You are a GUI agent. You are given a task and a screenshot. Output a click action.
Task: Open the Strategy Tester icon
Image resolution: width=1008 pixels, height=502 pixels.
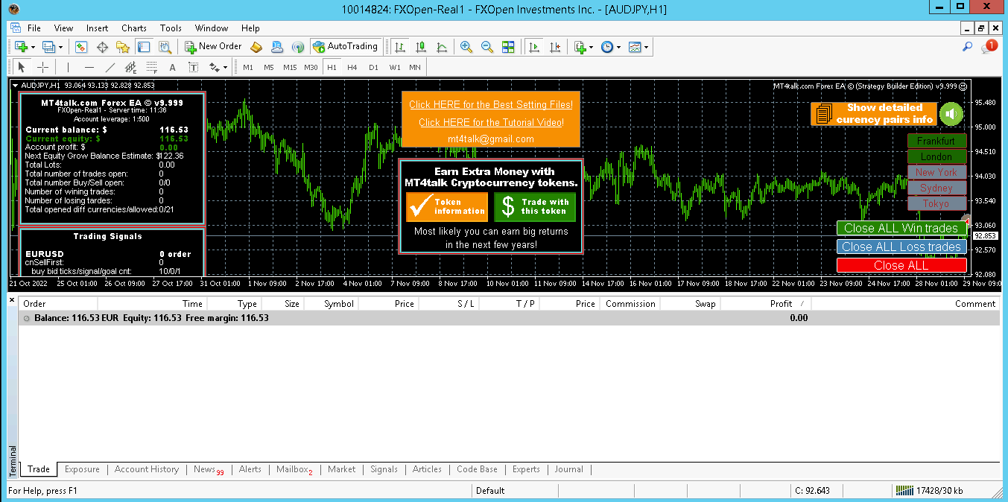165,46
